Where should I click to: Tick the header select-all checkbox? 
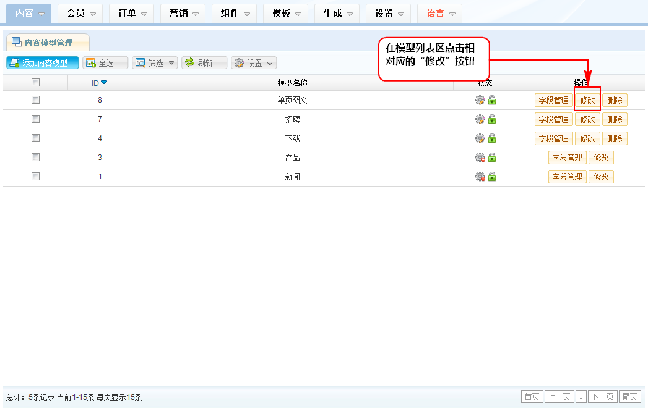click(x=35, y=83)
